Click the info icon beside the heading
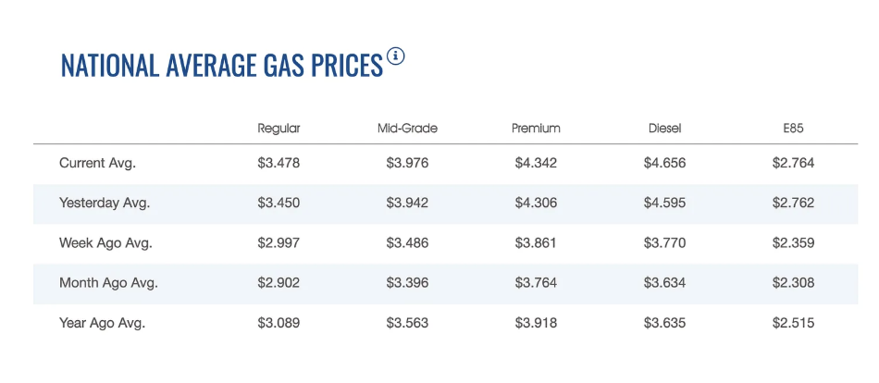The width and height of the screenshot is (879, 383). pos(395,57)
